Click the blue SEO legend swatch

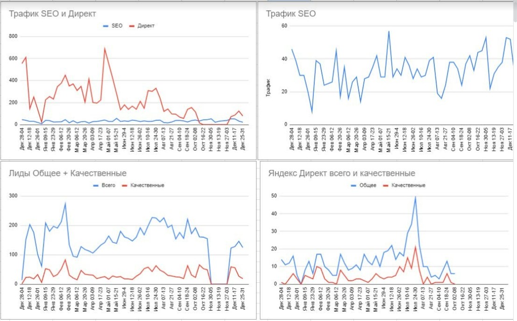(x=106, y=26)
